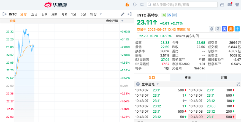241x122 pixels.
Task: Open the skin theme shirt icon
Action: click(237, 4)
